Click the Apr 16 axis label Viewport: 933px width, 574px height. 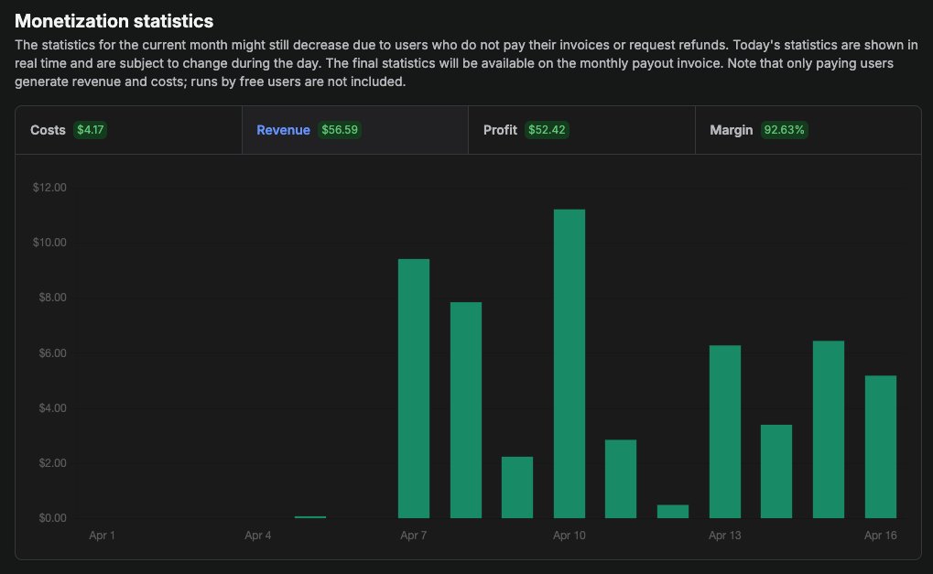click(x=881, y=536)
